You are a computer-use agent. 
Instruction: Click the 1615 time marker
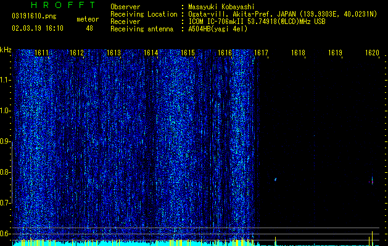[x=188, y=53]
